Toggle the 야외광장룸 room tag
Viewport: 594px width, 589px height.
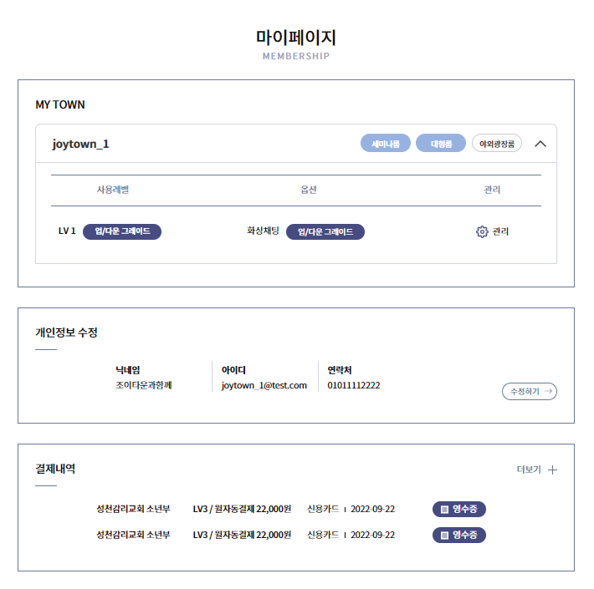click(497, 144)
